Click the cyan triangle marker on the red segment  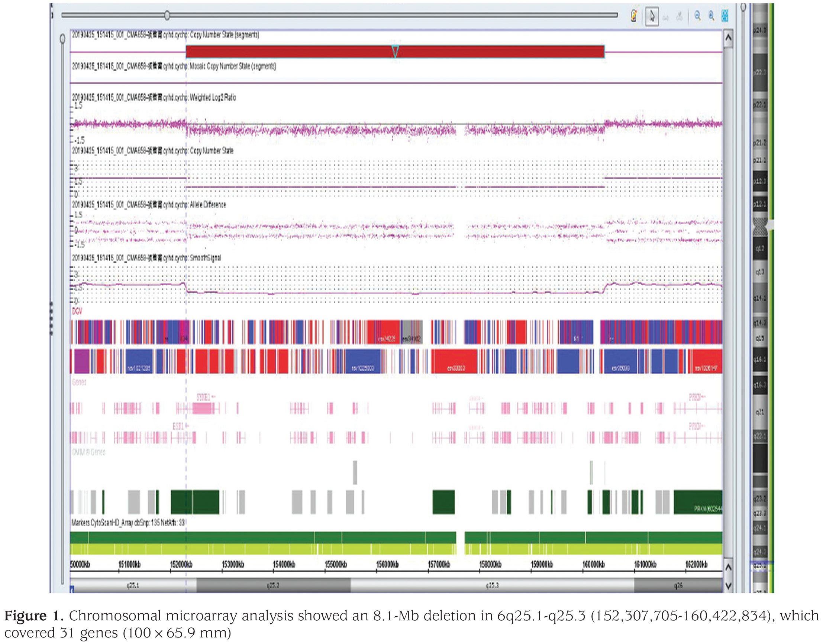[x=395, y=51]
